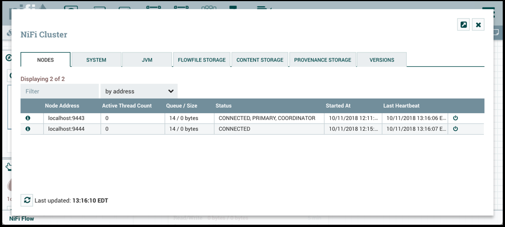The image size is (505, 227).
Task: Click heartbeat '10/11/2018 13:16:07' cell
Action: 415,129
